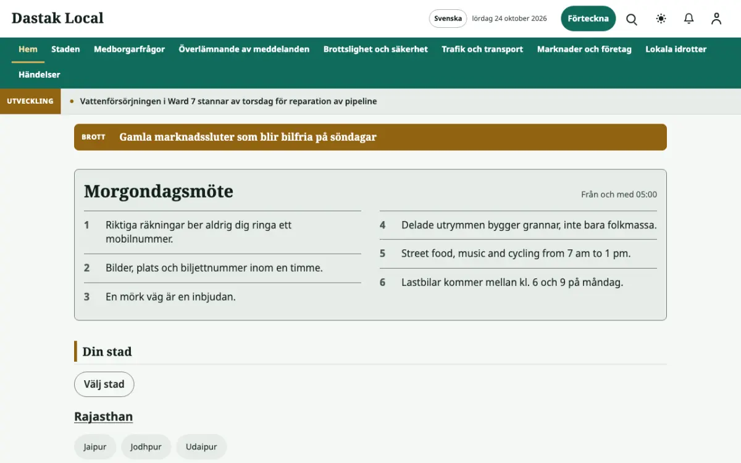Toggle the light/dark theme sun icon
This screenshot has width=741, height=463.
[x=661, y=19]
